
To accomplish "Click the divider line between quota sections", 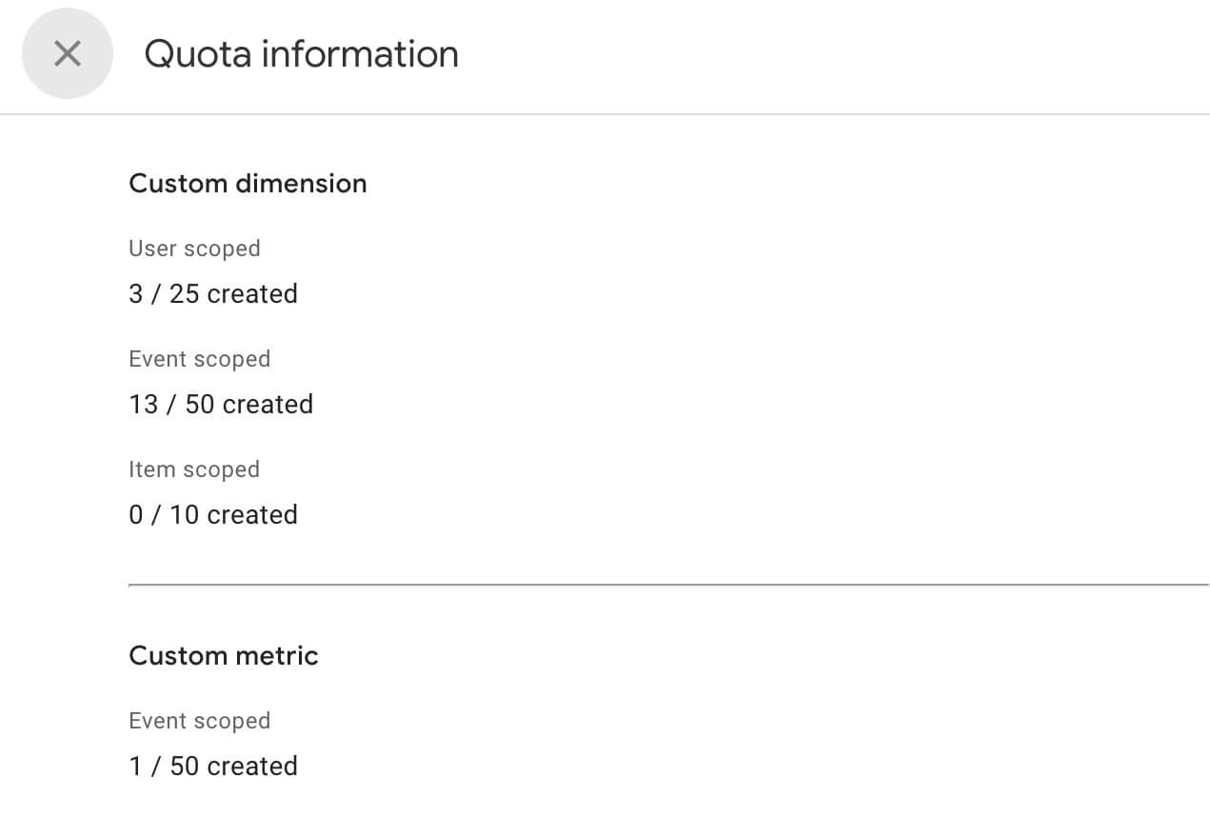I will tap(666, 587).
